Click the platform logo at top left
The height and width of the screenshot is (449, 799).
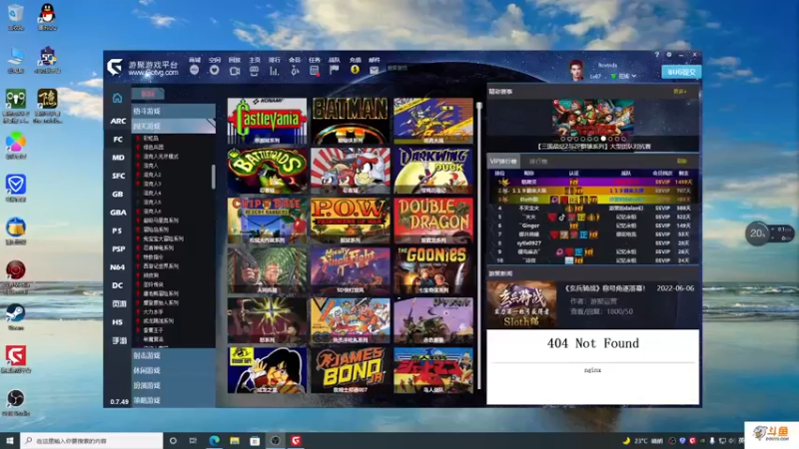point(115,67)
